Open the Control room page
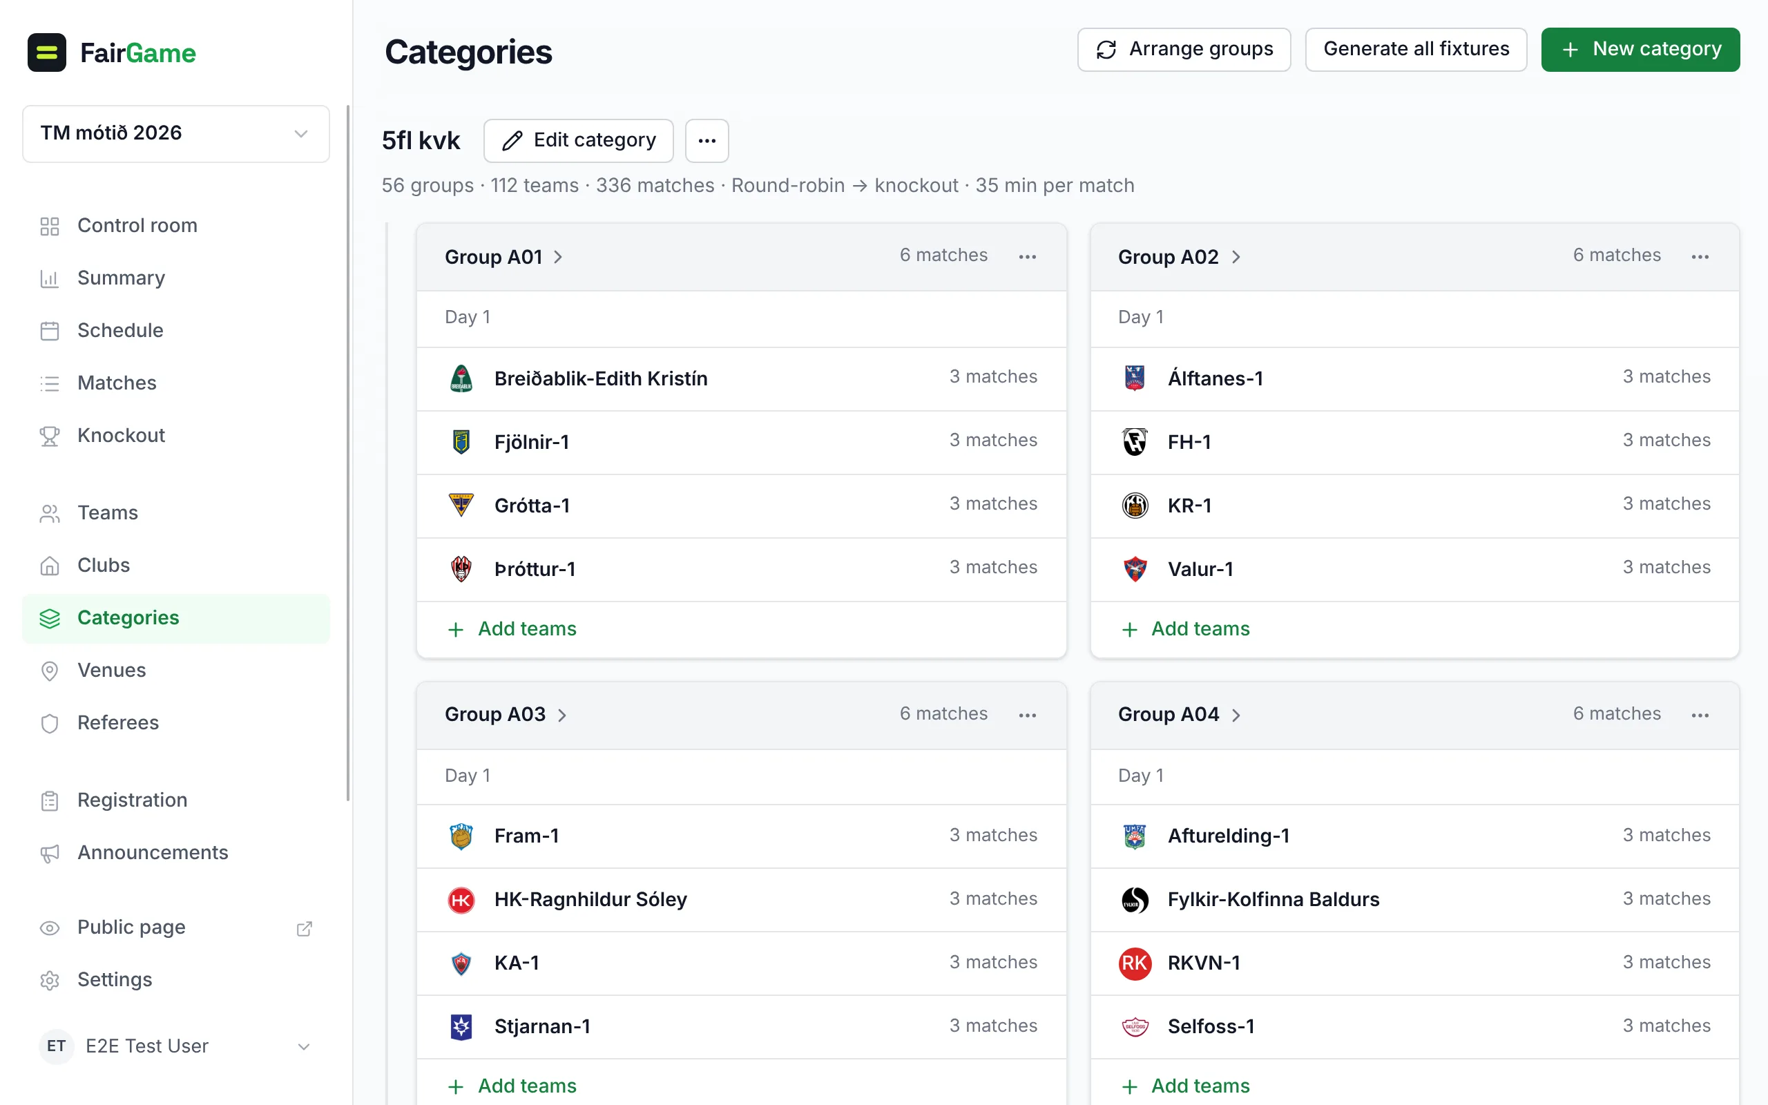The height and width of the screenshot is (1105, 1768). (x=176, y=226)
